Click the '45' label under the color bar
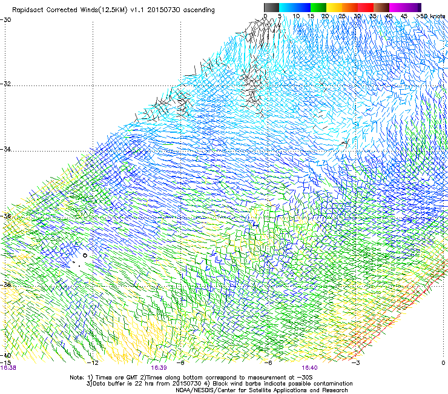Image resolution: width=448 pixels, height=394 pixels. (404, 16)
